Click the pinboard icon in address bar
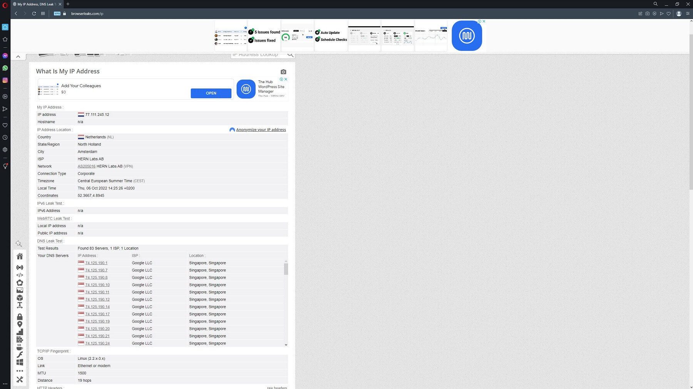Screen dimensions: 693x389 (x=640, y=13)
